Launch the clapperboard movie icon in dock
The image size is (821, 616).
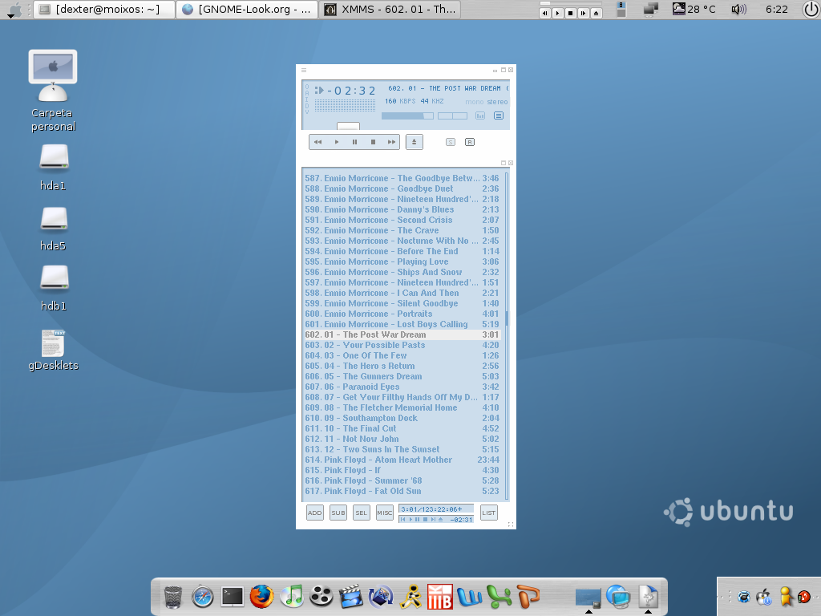[351, 597]
